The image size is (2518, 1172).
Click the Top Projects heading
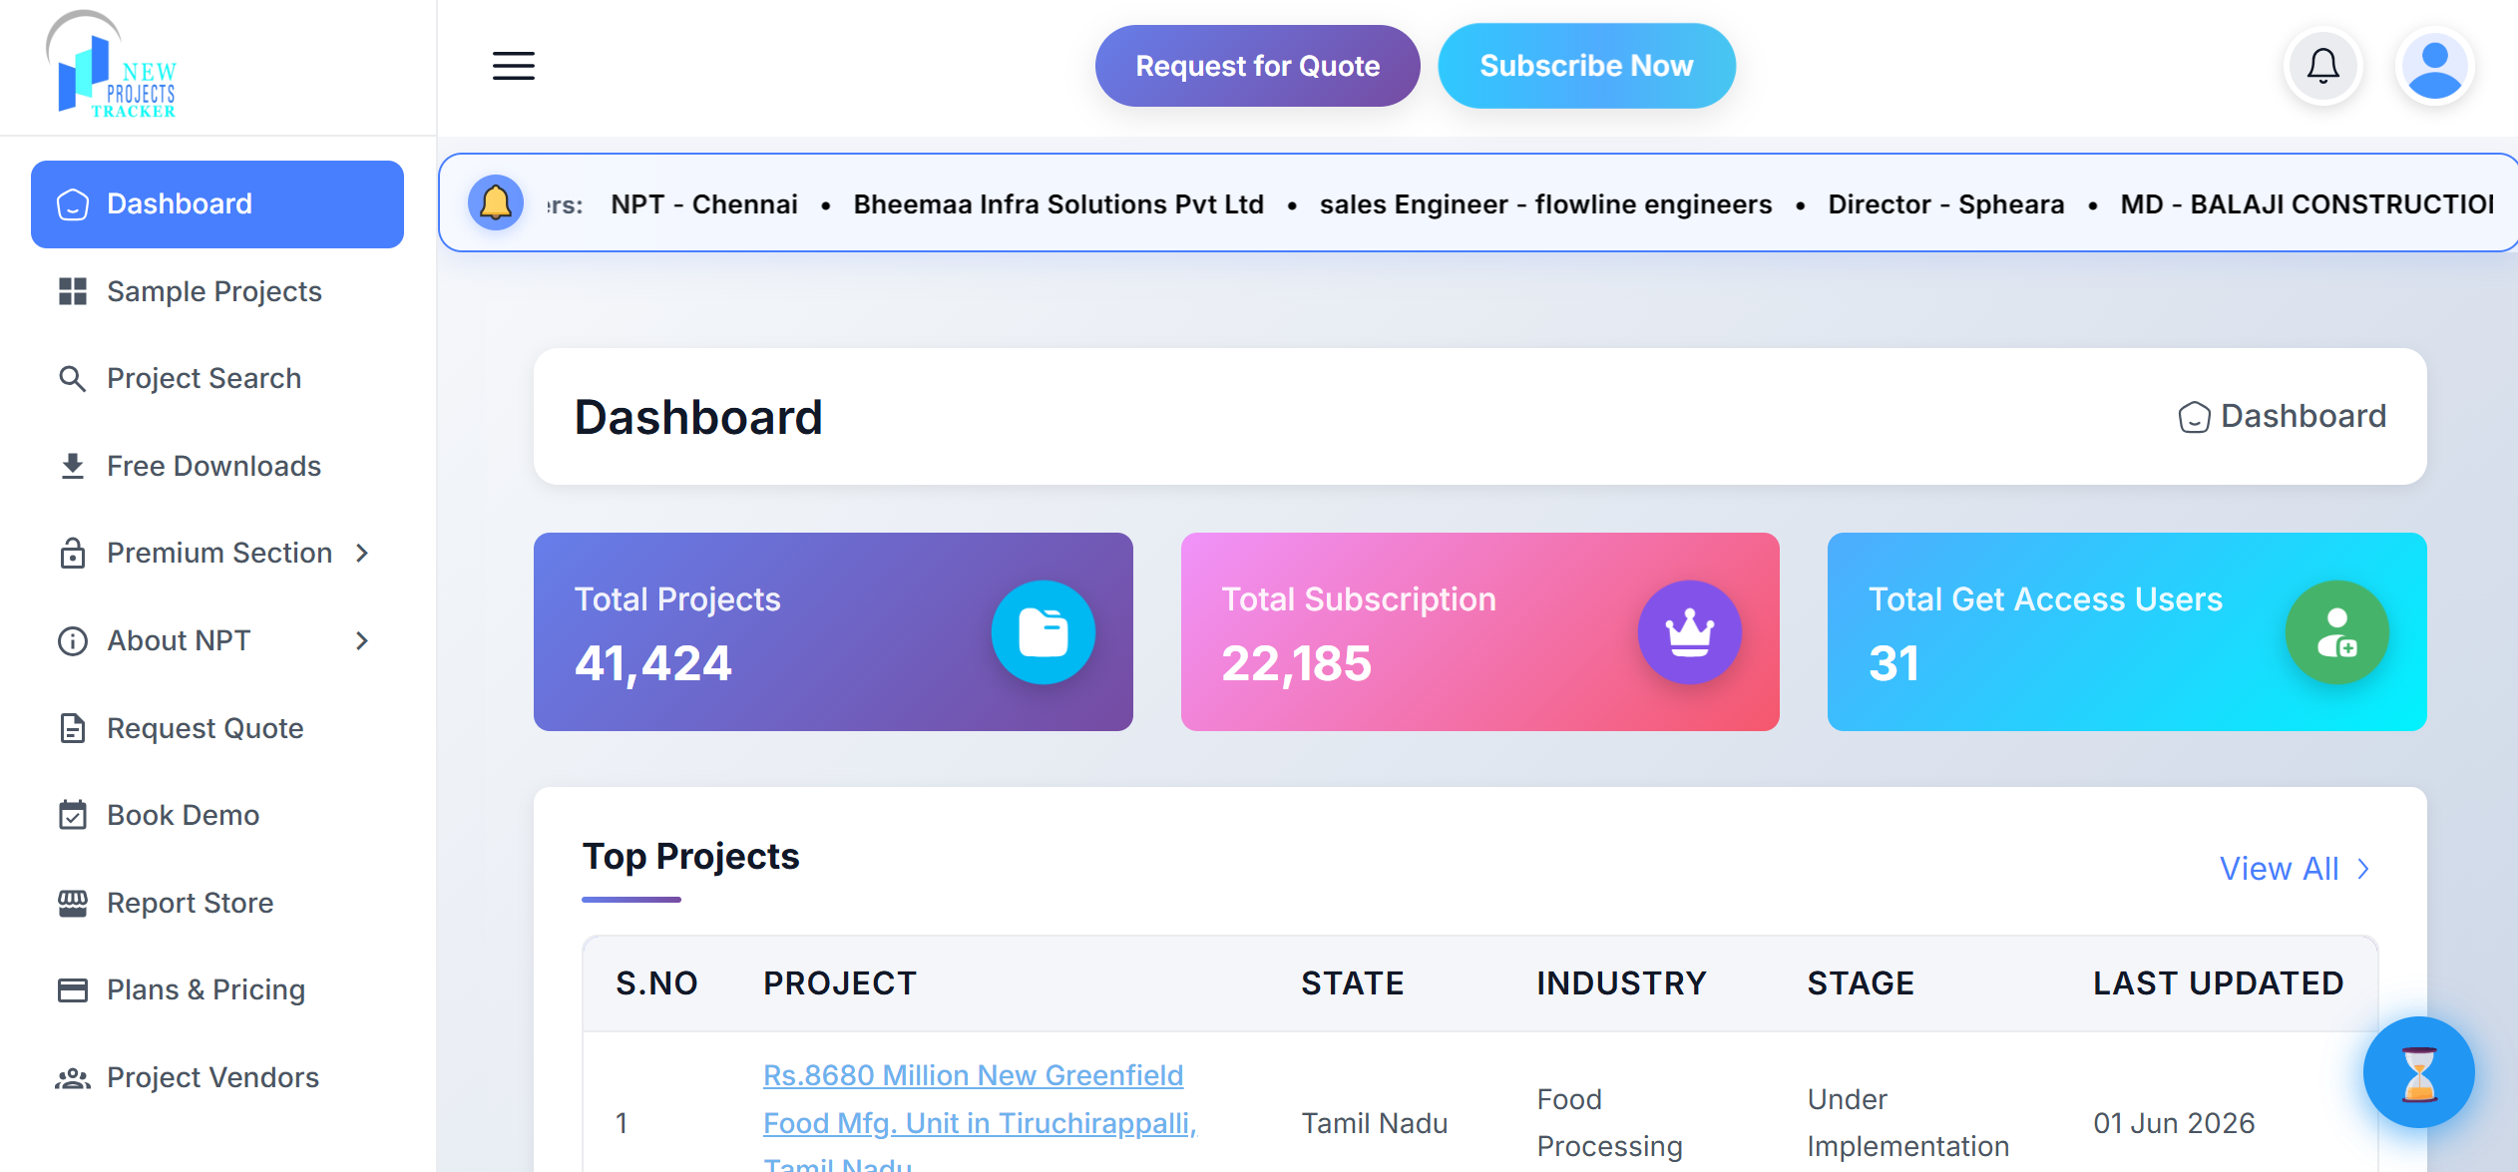click(x=690, y=857)
